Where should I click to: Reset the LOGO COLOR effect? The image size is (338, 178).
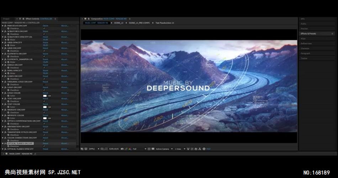click(x=46, y=93)
